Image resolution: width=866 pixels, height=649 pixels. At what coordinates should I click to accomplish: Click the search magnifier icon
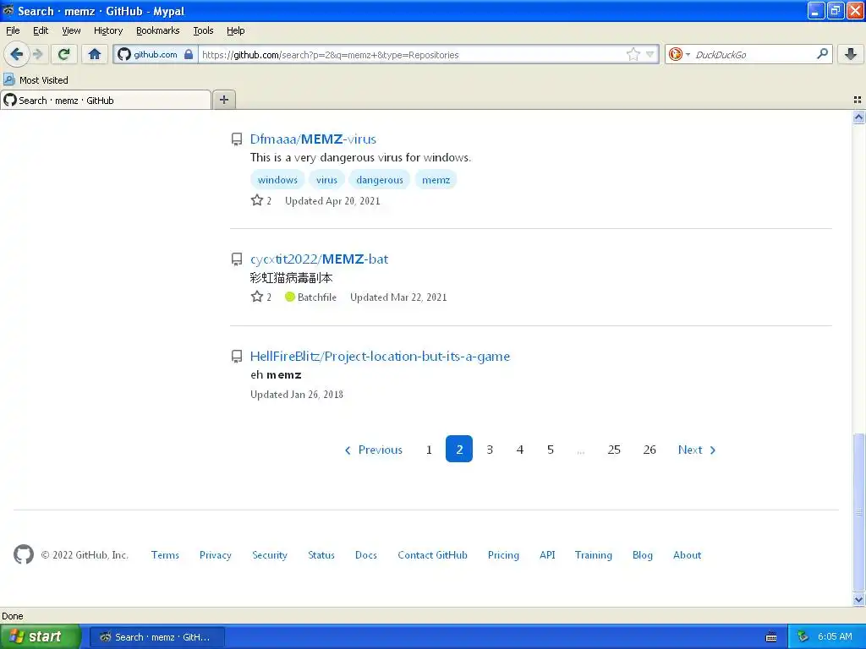click(822, 53)
